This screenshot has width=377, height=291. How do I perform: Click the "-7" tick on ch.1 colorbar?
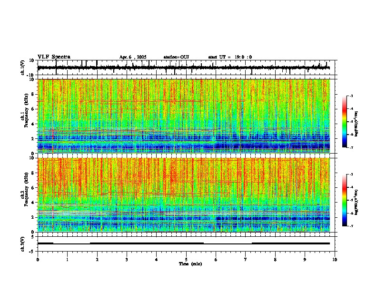tap(351, 147)
